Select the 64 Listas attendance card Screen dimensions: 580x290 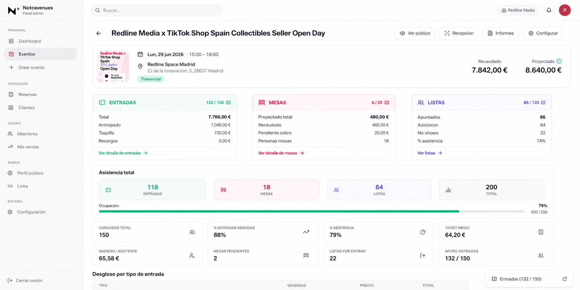click(x=379, y=190)
